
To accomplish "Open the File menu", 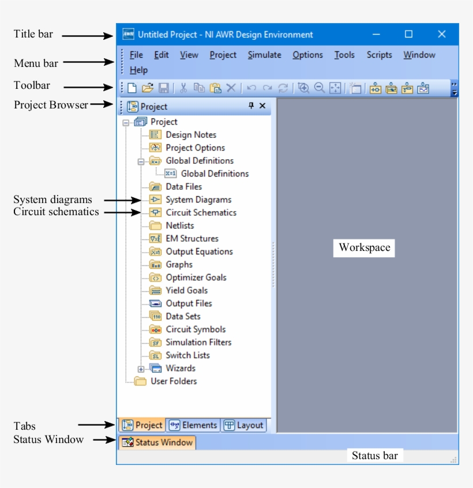I will [136, 55].
